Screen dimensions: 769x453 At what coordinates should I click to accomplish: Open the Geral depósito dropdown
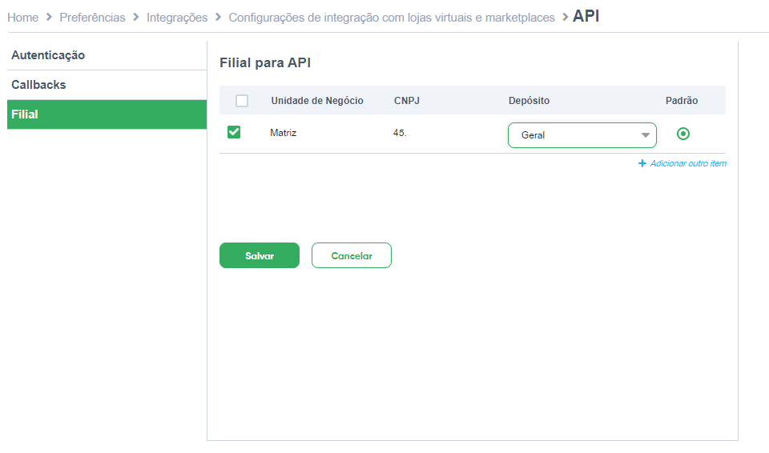pos(582,135)
